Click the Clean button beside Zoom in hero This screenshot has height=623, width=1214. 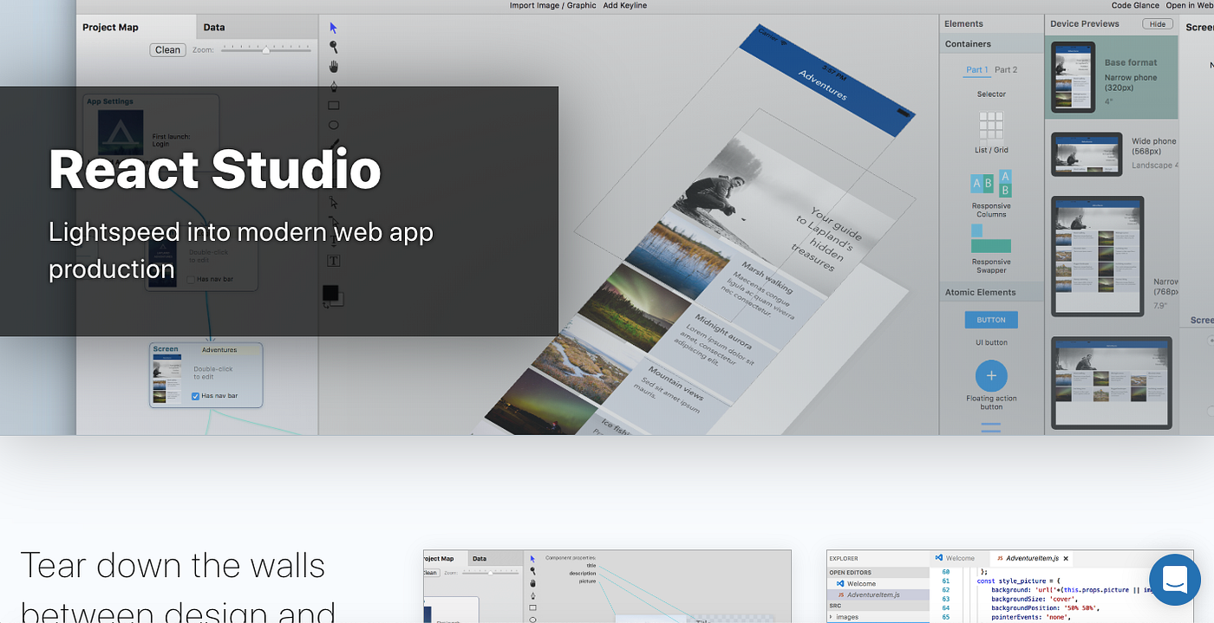[167, 50]
